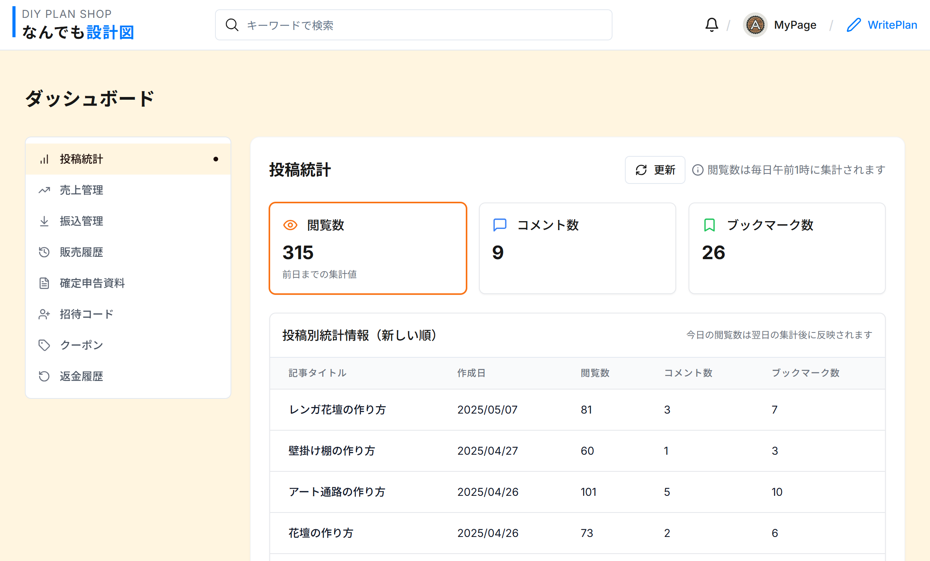Screen dimensions: 930x561
Task: Open the 投稿統計 sidebar menu item
Action: [128, 159]
